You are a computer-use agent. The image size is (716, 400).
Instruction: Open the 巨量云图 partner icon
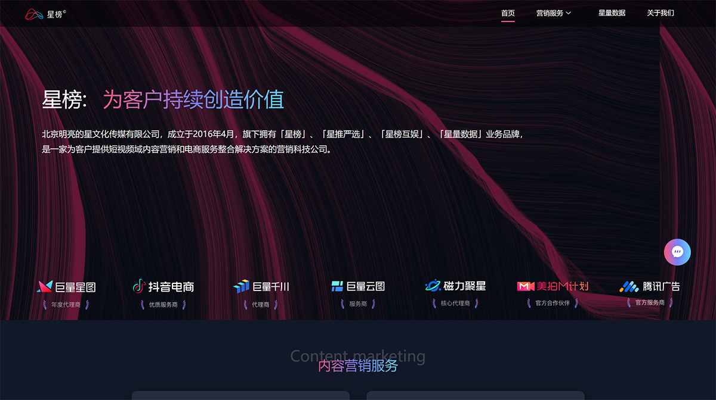pyautogui.click(x=337, y=286)
